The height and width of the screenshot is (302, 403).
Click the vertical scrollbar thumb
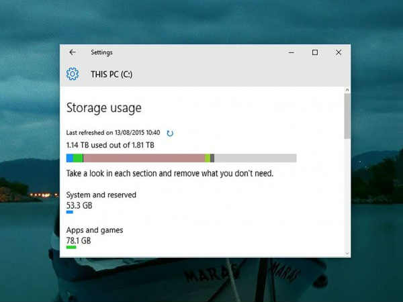(347, 116)
